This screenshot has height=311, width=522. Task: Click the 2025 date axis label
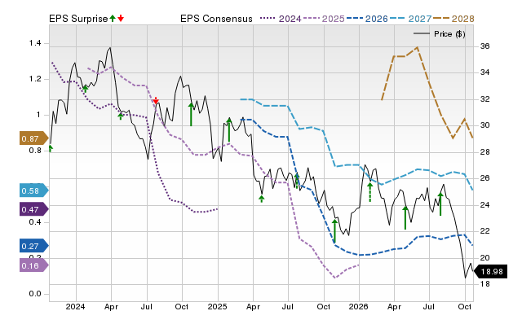click(218, 306)
